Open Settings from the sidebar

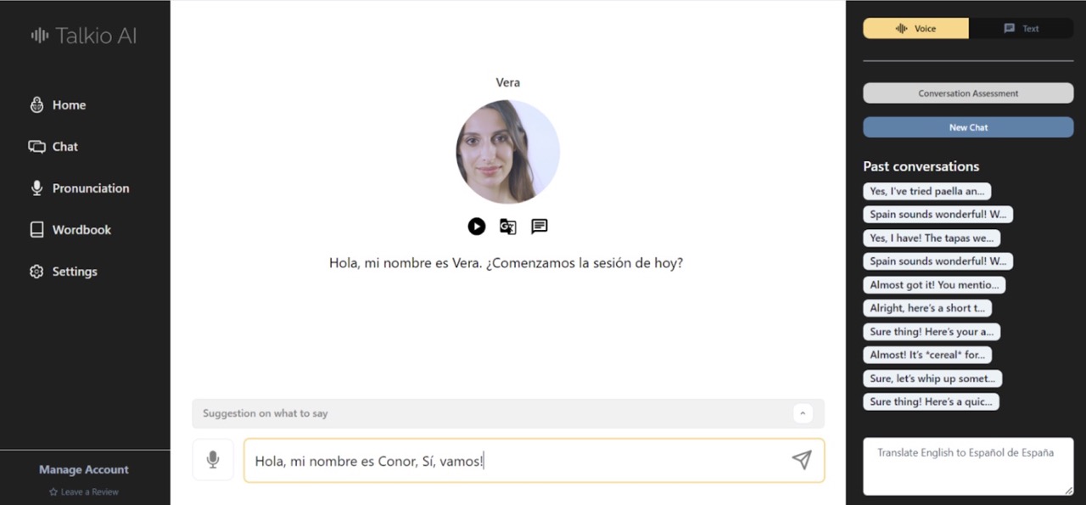75,271
